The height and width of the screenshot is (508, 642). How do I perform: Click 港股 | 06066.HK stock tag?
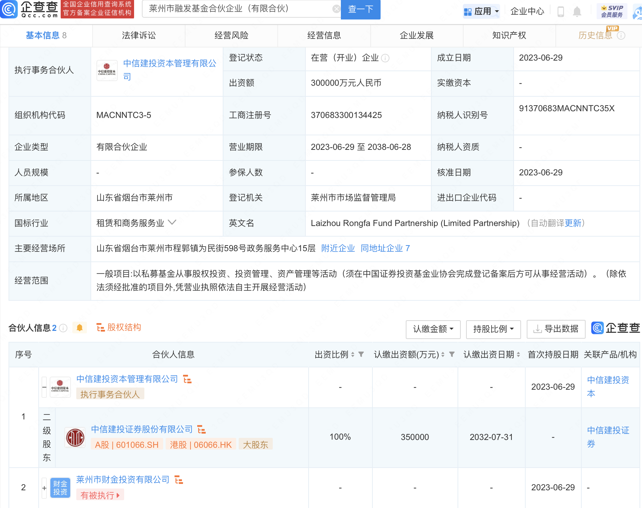[201, 445]
